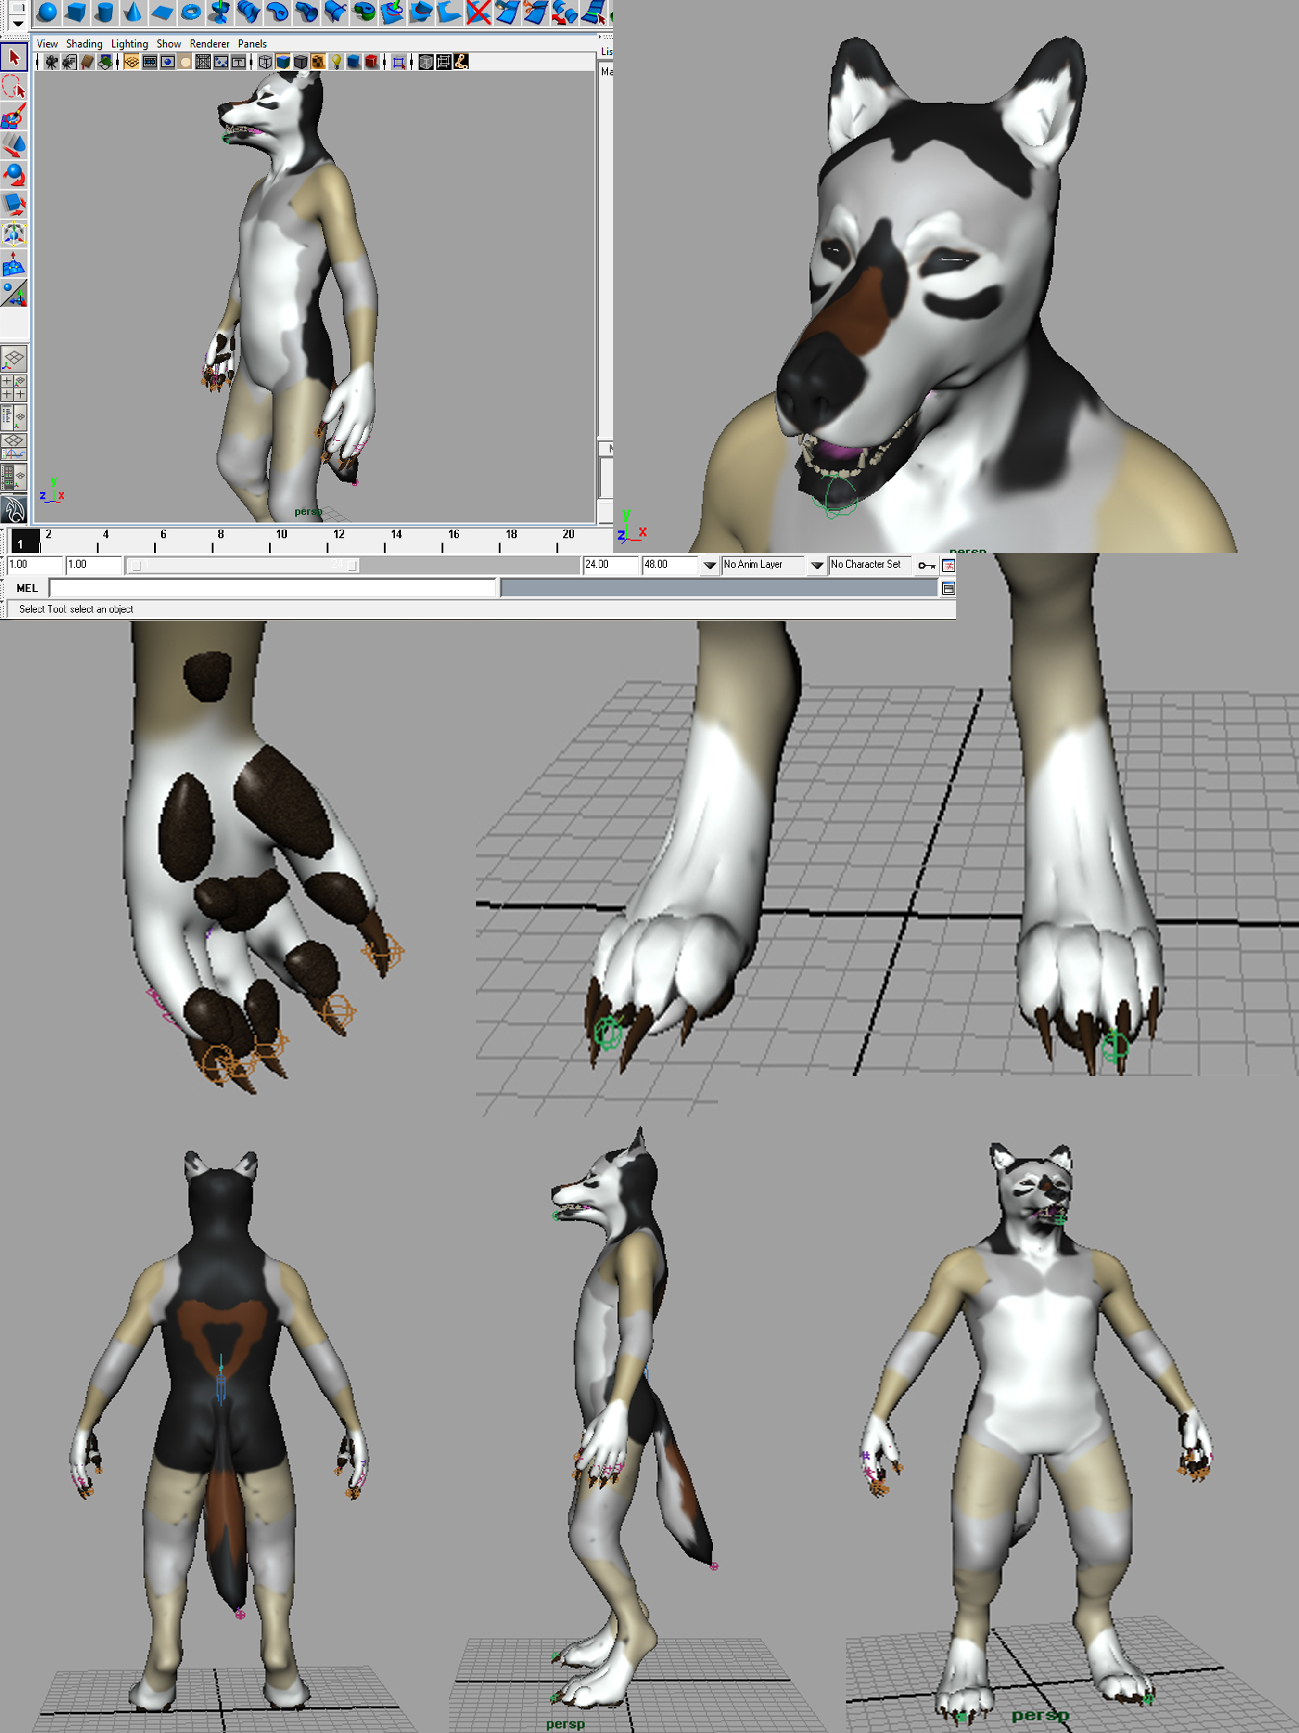Toggle the Film Gate display
This screenshot has height=1733, width=1299.
click(x=150, y=62)
